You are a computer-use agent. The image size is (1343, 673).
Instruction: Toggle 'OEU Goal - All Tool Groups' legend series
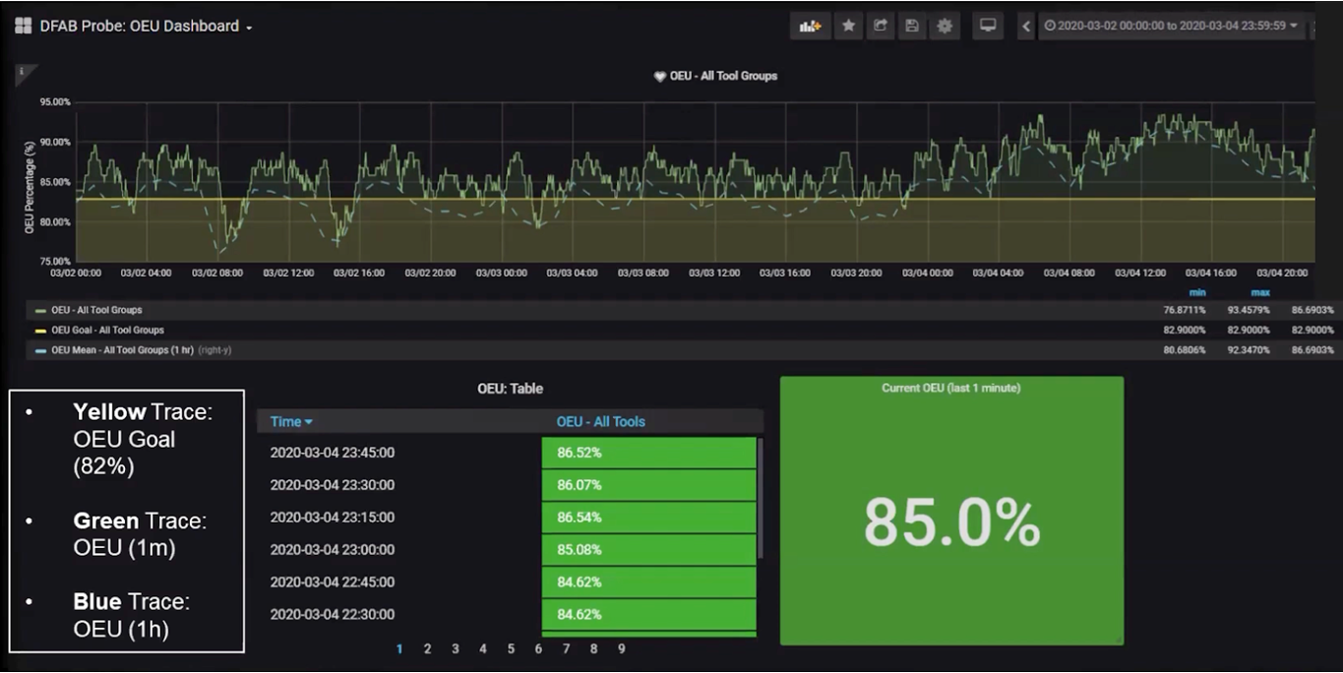point(107,330)
